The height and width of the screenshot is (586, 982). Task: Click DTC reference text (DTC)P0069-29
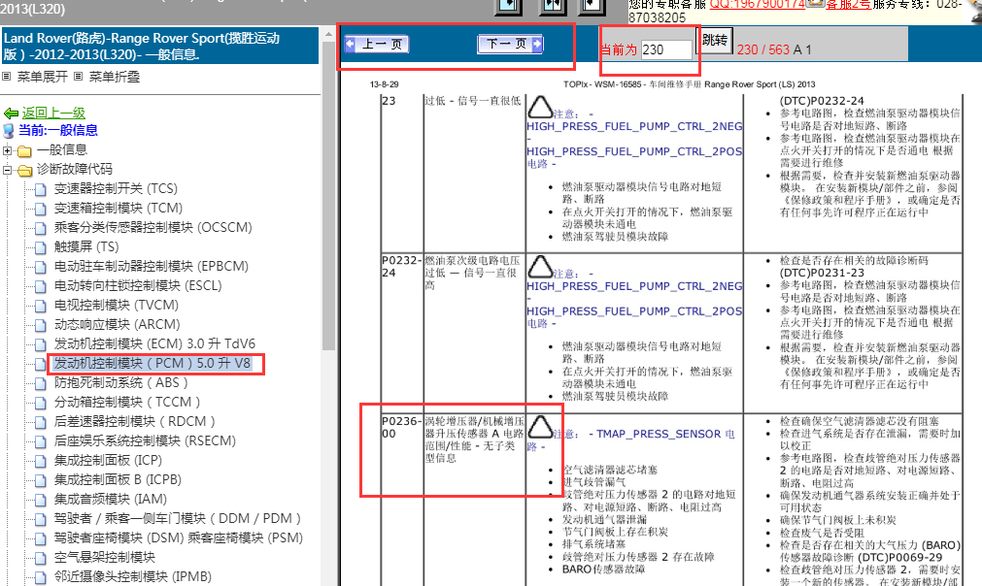(x=900, y=557)
